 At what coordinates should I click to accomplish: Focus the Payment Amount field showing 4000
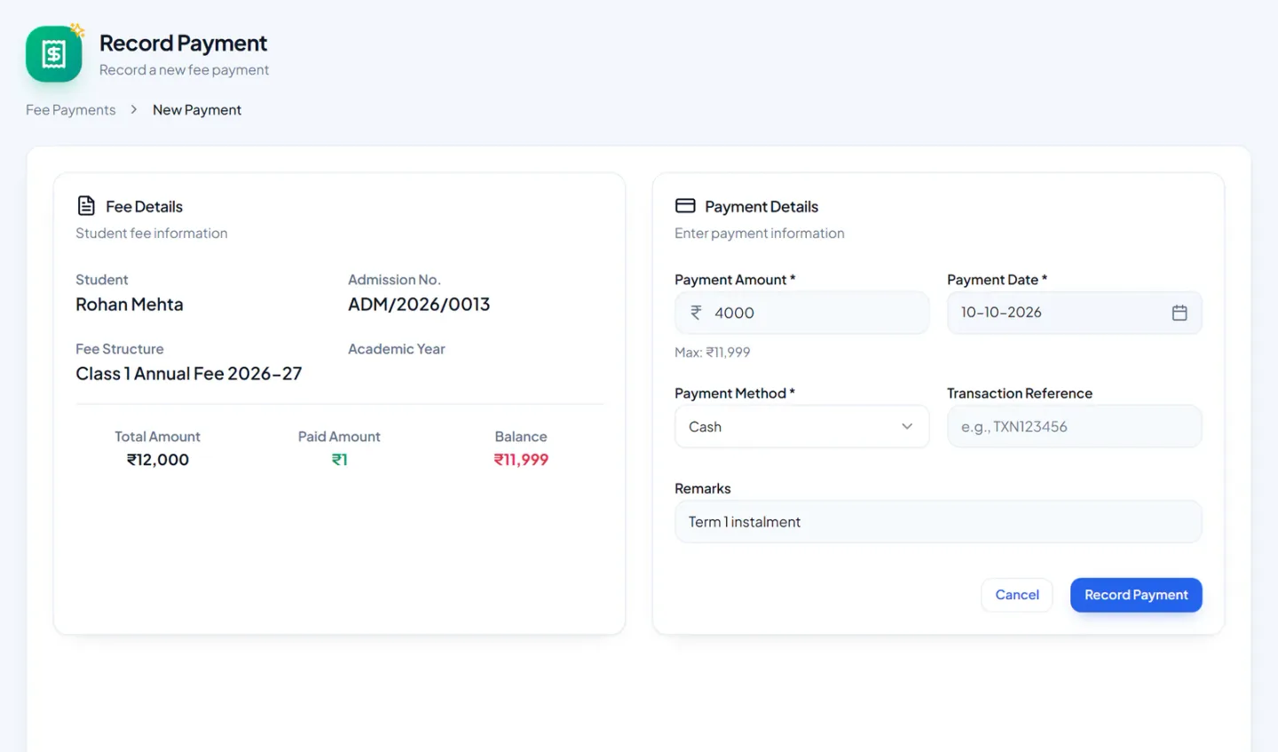click(x=802, y=313)
